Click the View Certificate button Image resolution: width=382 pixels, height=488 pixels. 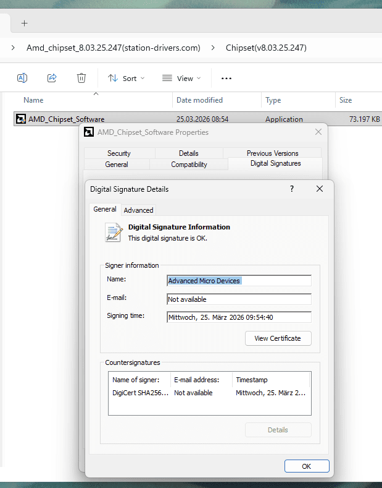point(278,338)
